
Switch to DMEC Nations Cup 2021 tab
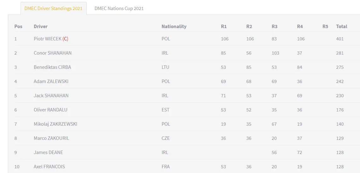(119, 9)
